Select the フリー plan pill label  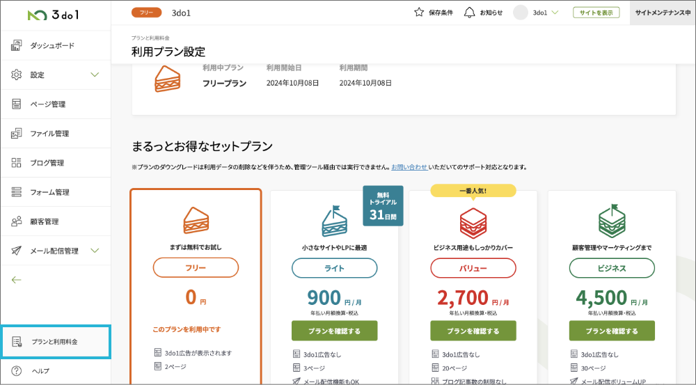[x=196, y=268]
